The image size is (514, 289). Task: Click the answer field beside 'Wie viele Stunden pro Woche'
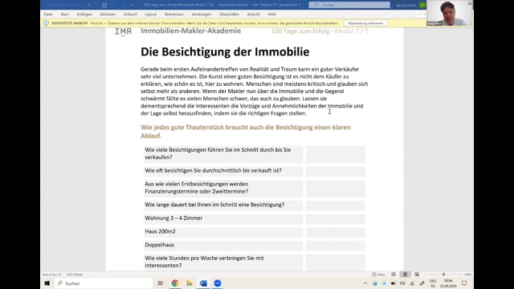click(x=336, y=263)
